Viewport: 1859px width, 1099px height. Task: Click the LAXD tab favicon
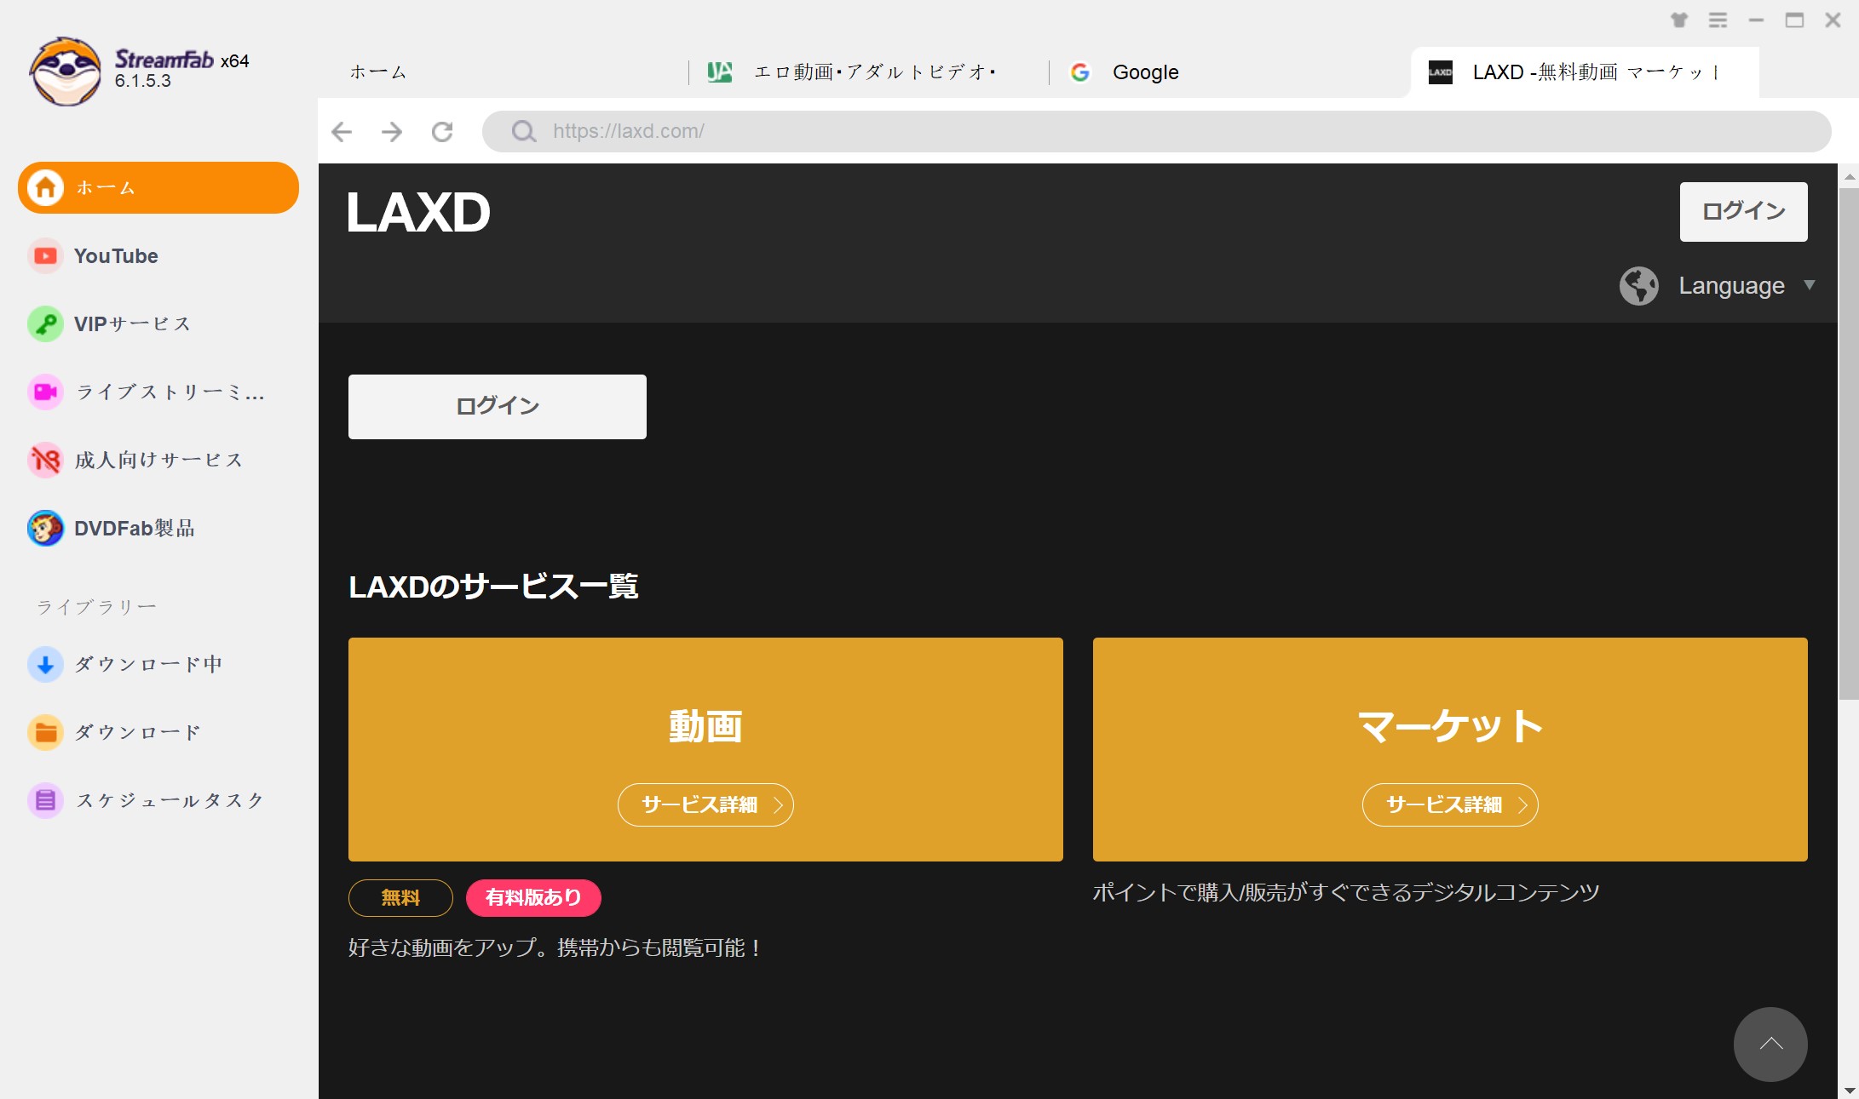(x=1441, y=72)
